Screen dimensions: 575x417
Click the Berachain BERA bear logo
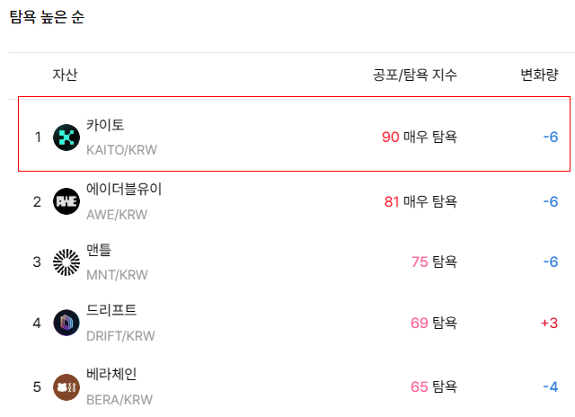(66, 387)
